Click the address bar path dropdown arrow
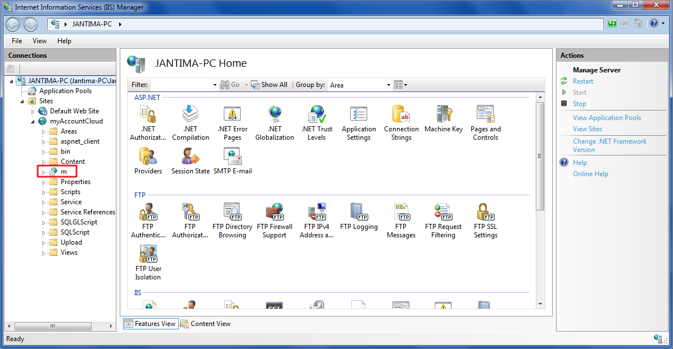Screen dimensions: 673x349 click(120, 25)
